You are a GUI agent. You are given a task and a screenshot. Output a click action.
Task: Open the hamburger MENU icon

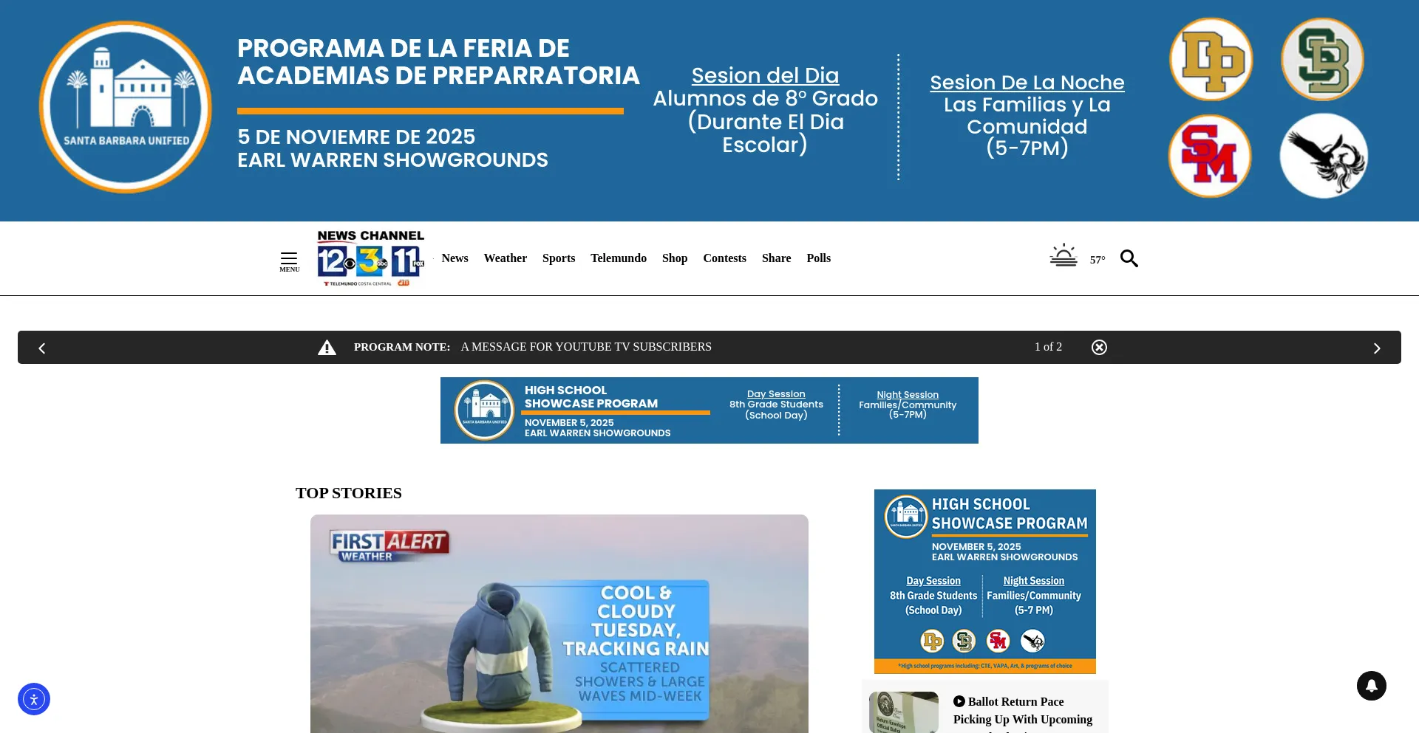289,261
